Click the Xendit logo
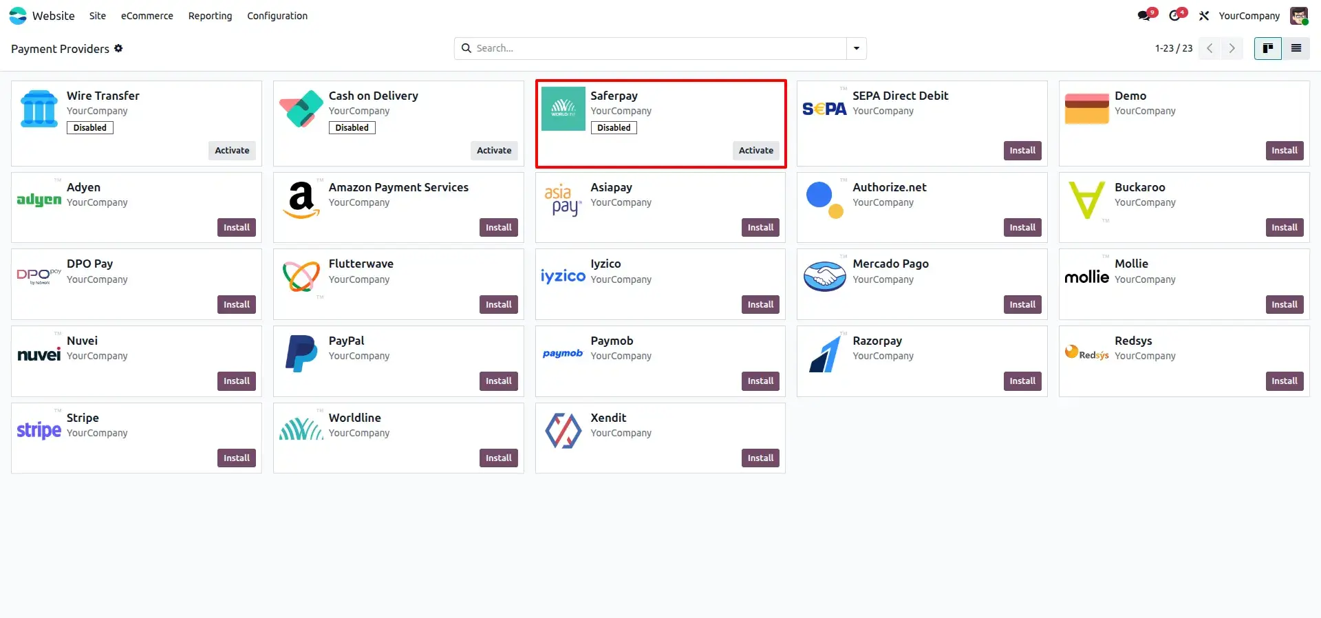The width and height of the screenshot is (1321, 618). tap(563, 430)
